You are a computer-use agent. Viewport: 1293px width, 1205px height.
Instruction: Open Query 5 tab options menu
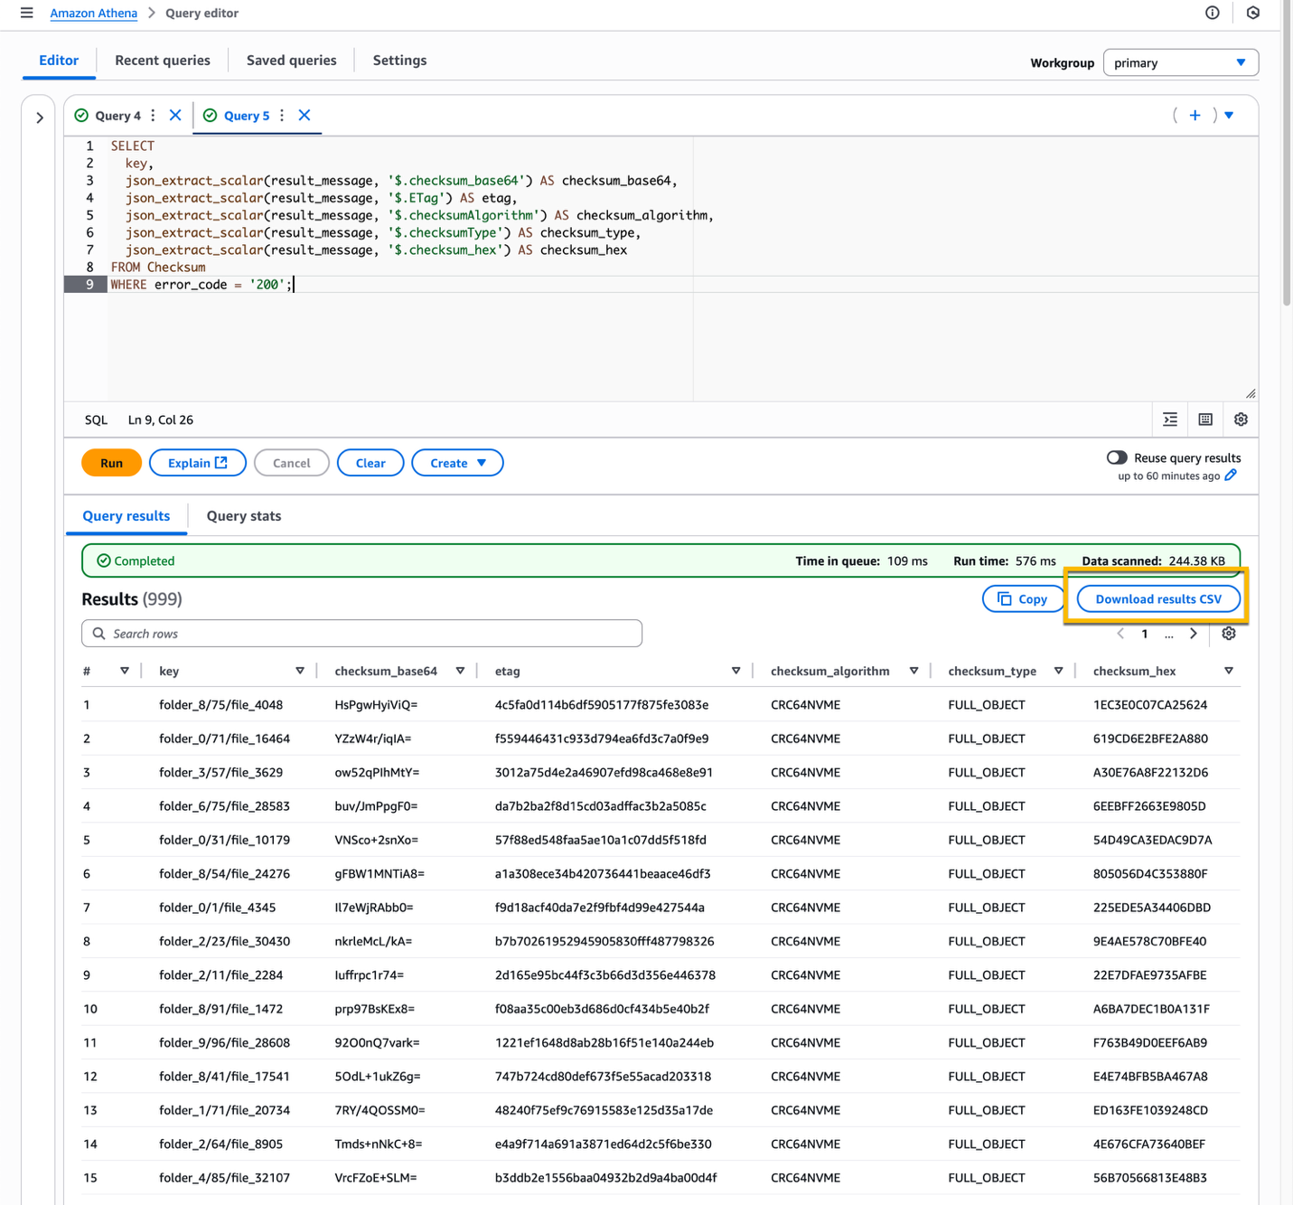[x=281, y=115]
